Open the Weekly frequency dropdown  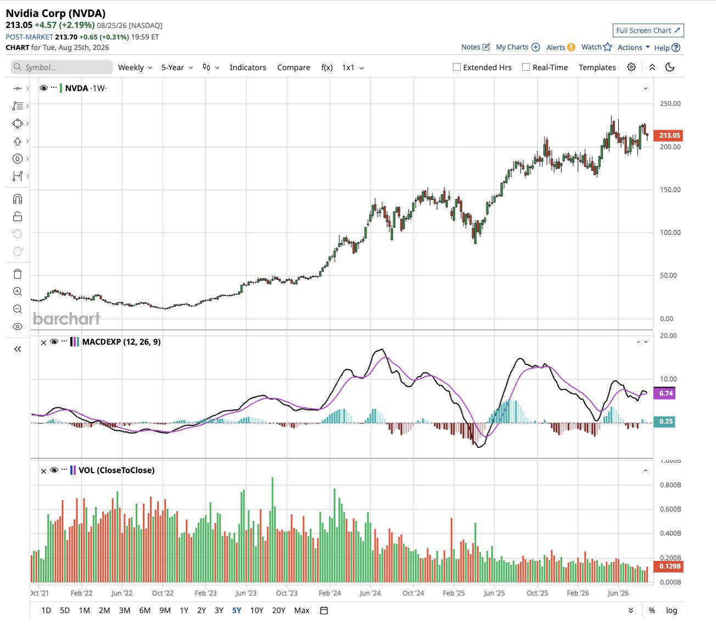tap(135, 68)
